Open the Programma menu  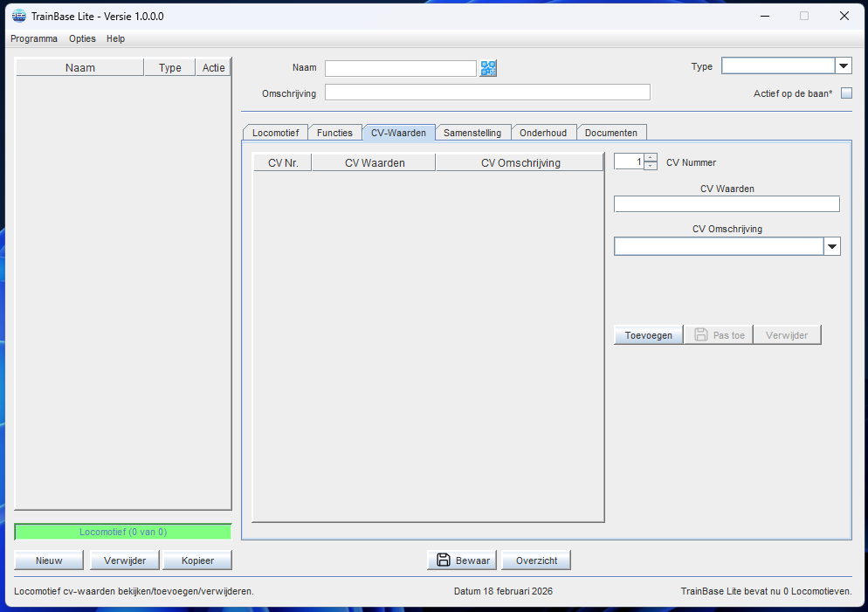pyautogui.click(x=34, y=38)
